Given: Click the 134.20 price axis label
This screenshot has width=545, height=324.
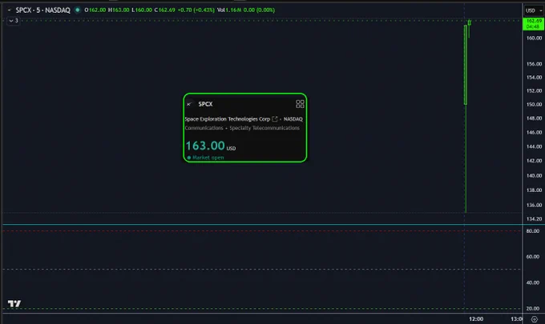Looking at the screenshot, I should [534, 219].
